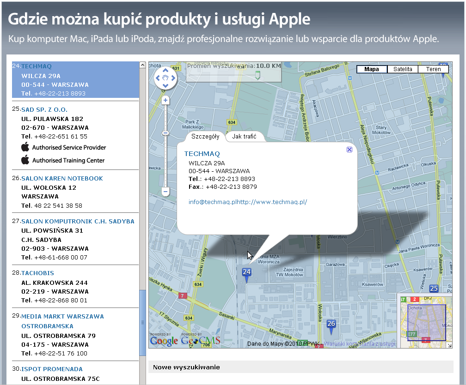Click the Apple icon beside Authorised Service Provider
The image size is (466, 385).
coord(25,147)
